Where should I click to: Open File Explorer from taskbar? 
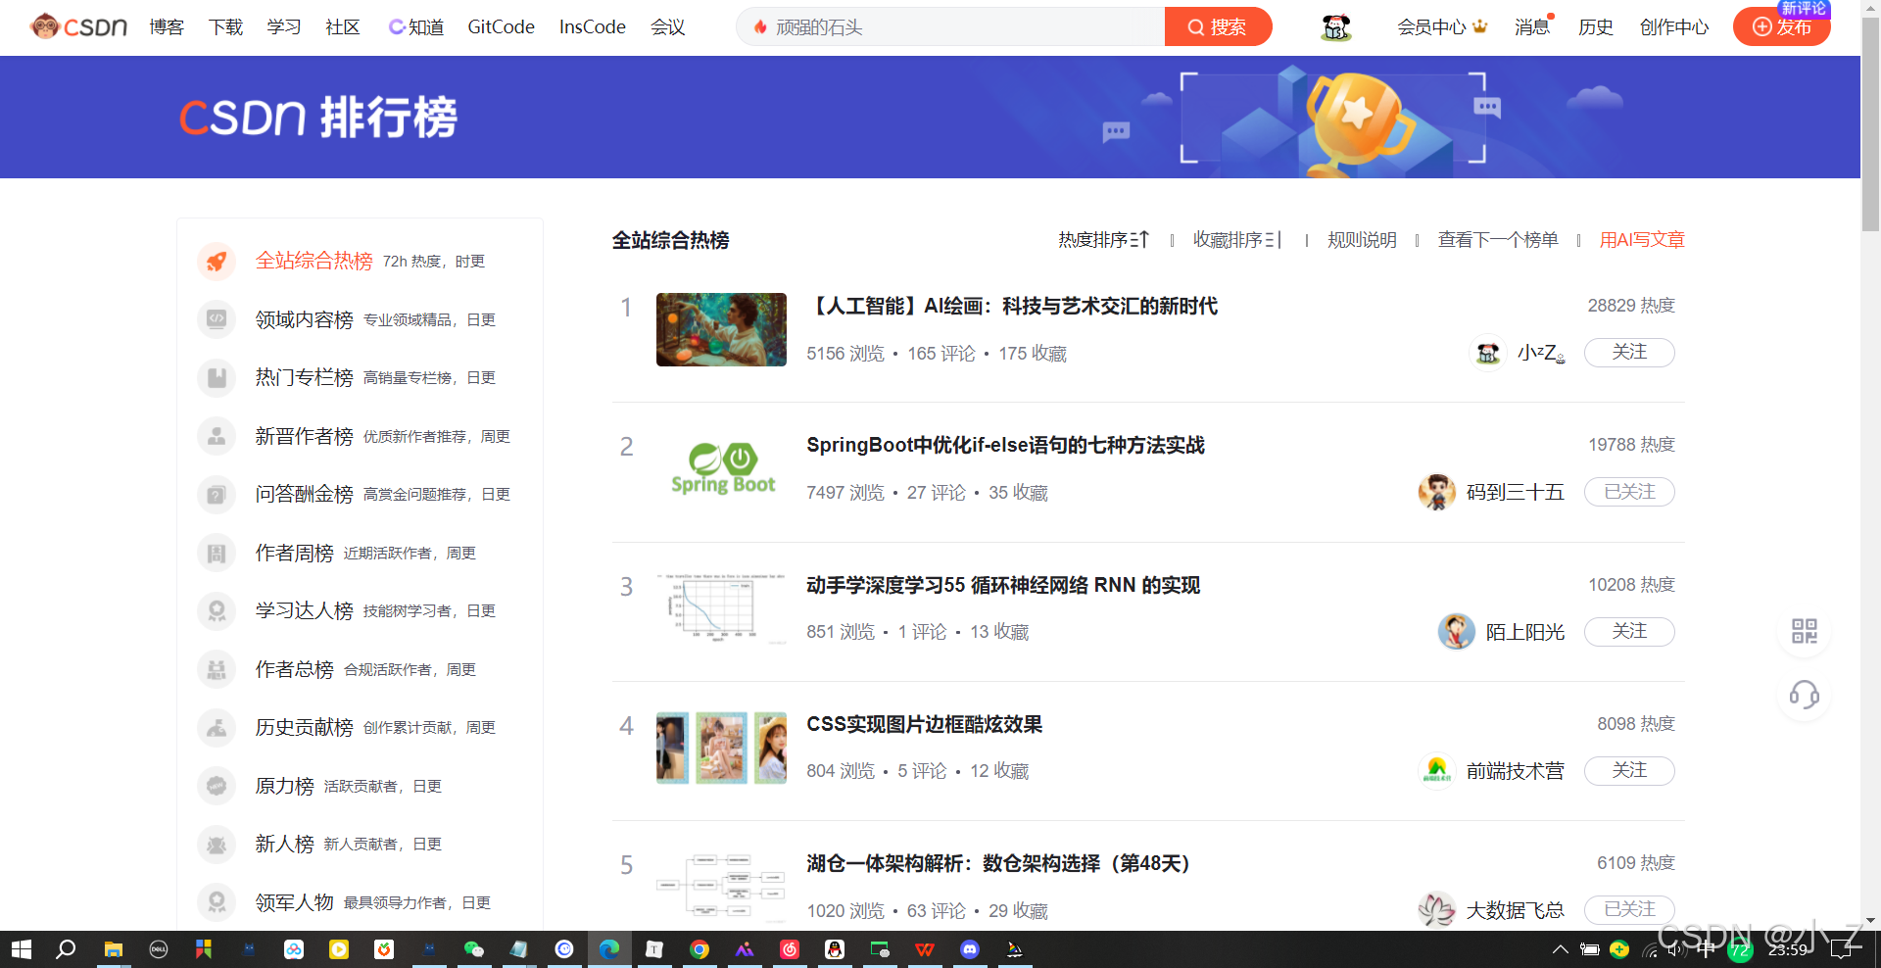click(114, 949)
